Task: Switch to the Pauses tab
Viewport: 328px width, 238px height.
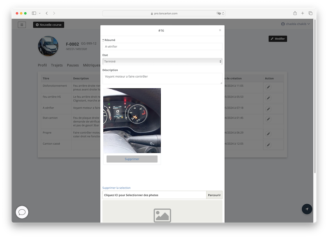Action: click(73, 65)
